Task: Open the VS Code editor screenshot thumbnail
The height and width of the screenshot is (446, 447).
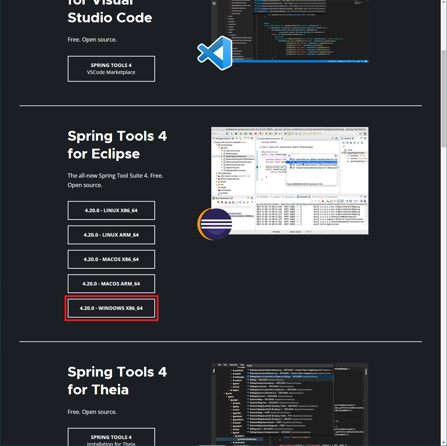Action: (x=290, y=31)
